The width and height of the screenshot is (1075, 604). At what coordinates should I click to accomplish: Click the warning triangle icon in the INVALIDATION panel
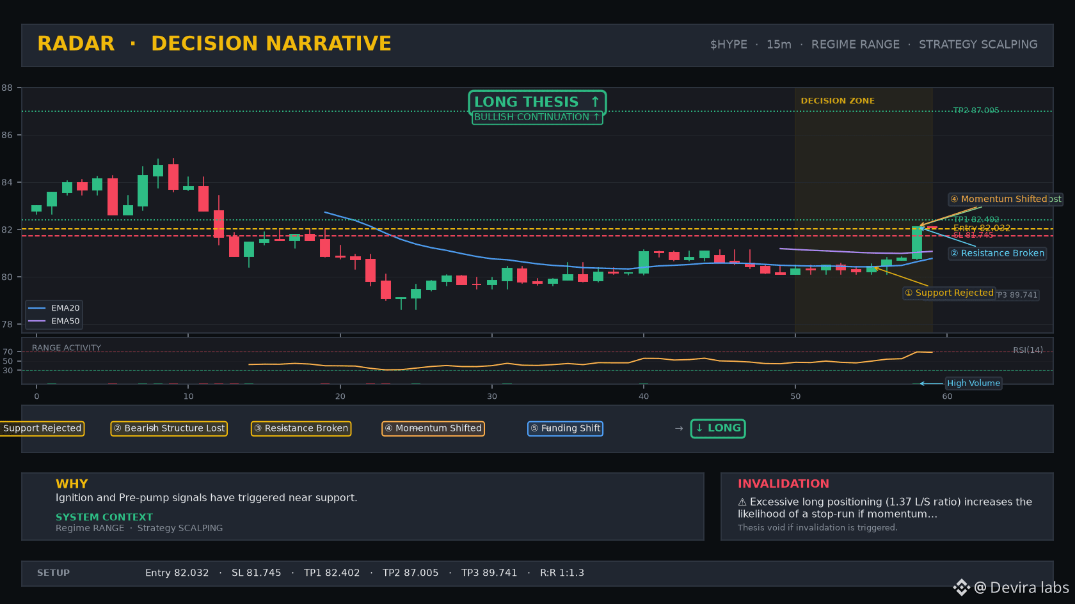click(x=742, y=502)
